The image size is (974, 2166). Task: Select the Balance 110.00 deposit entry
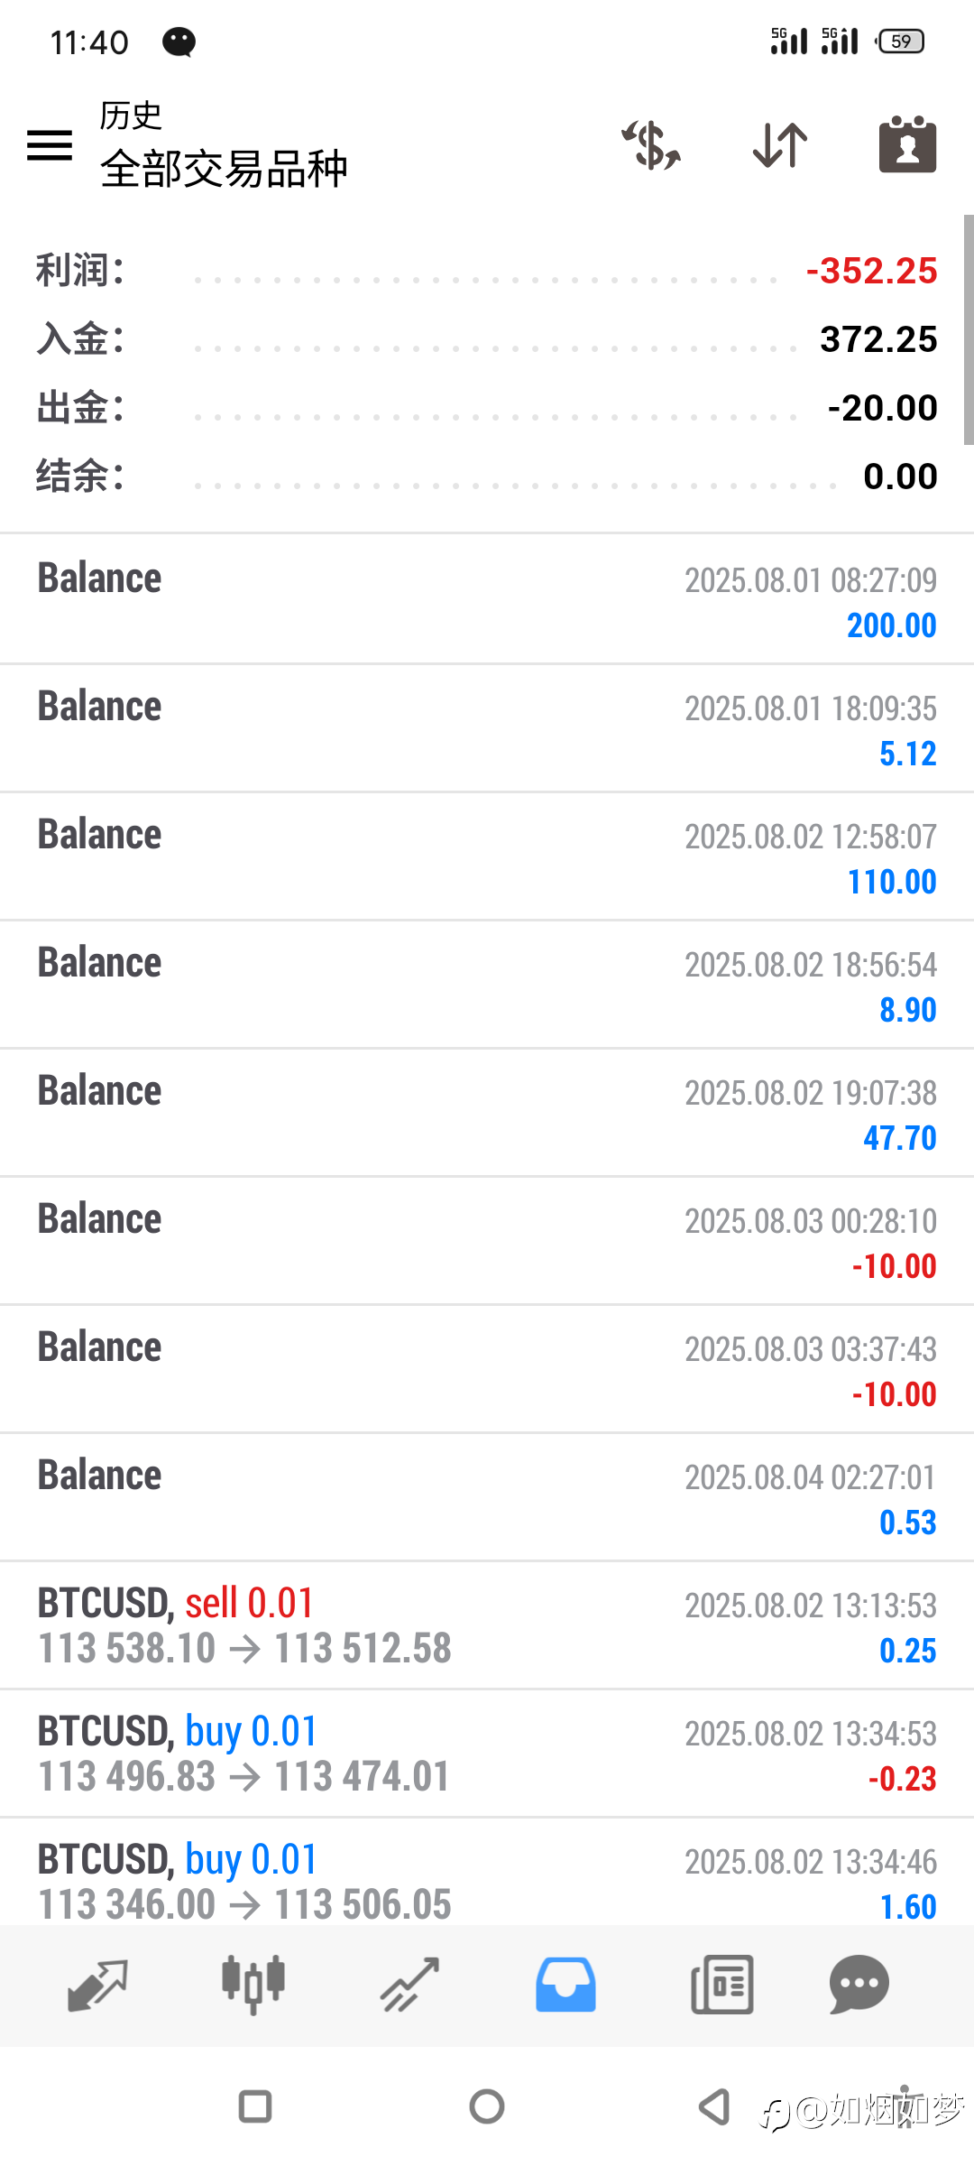click(x=487, y=856)
